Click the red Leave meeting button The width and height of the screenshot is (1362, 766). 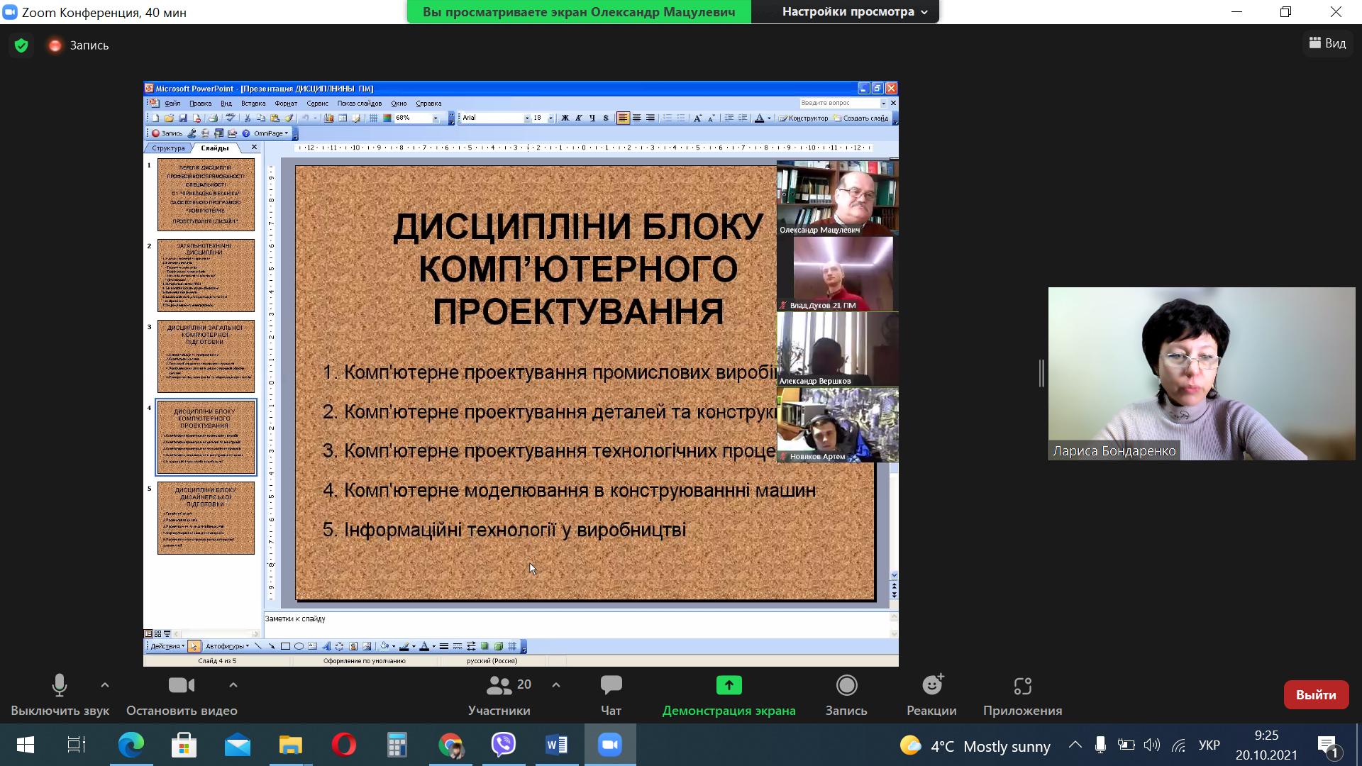1316,695
